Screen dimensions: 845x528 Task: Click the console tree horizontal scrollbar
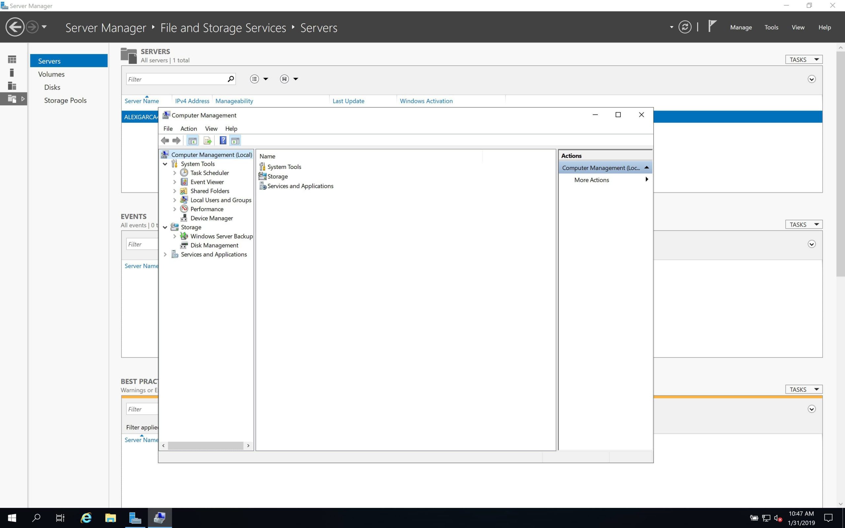pos(205,445)
